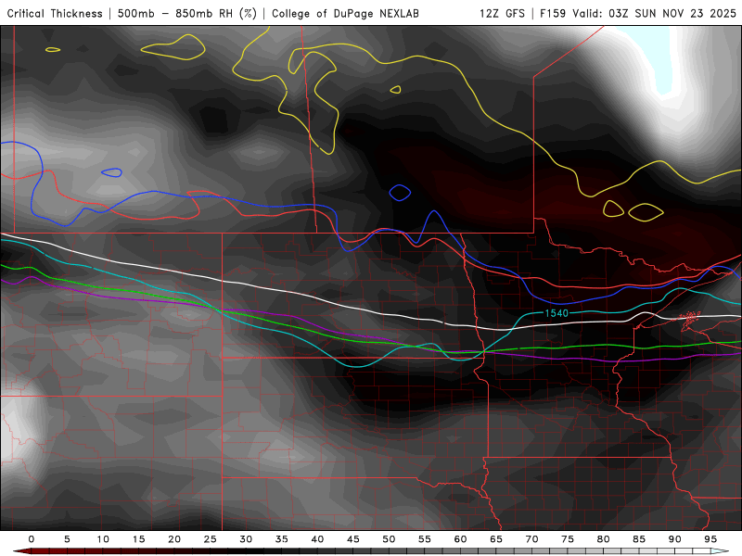Image resolution: width=742 pixels, height=556 pixels.
Task: Select the "35" value on the color scale
Action: (x=282, y=539)
